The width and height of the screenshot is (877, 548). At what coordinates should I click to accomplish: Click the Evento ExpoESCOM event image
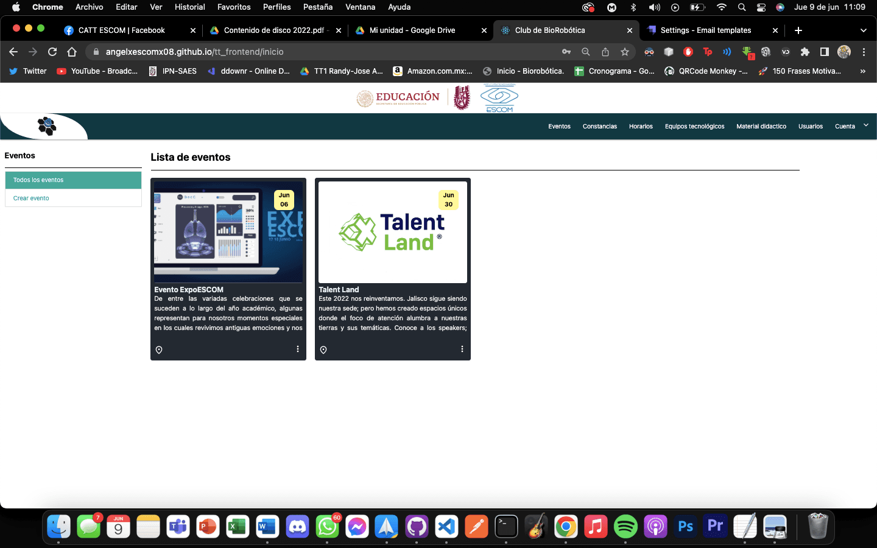(x=228, y=232)
